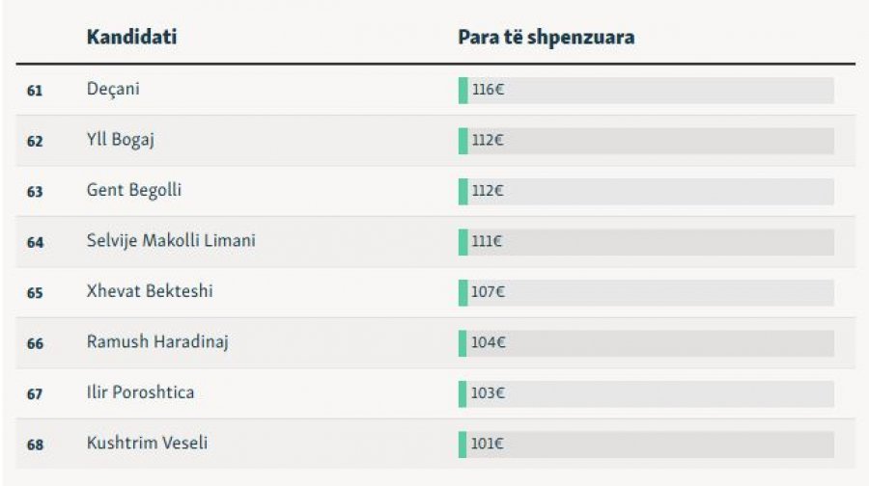Open Yll Bogaj candidate entry
The height and width of the screenshot is (486, 869).
121,140
